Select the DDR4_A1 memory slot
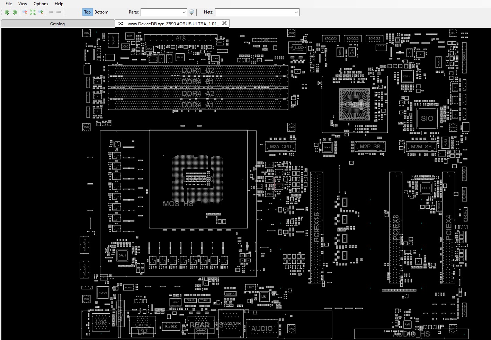 point(198,105)
